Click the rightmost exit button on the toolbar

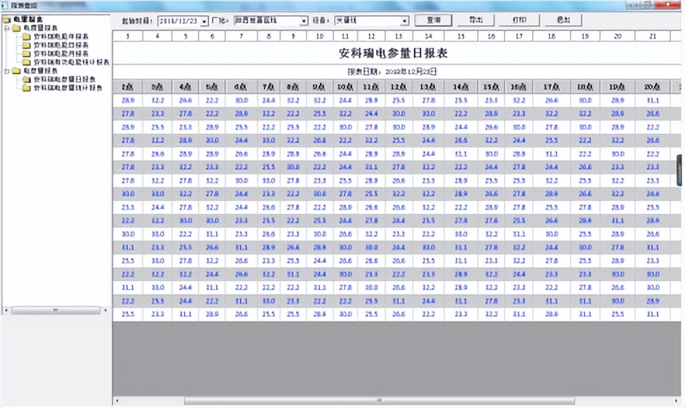pos(563,20)
